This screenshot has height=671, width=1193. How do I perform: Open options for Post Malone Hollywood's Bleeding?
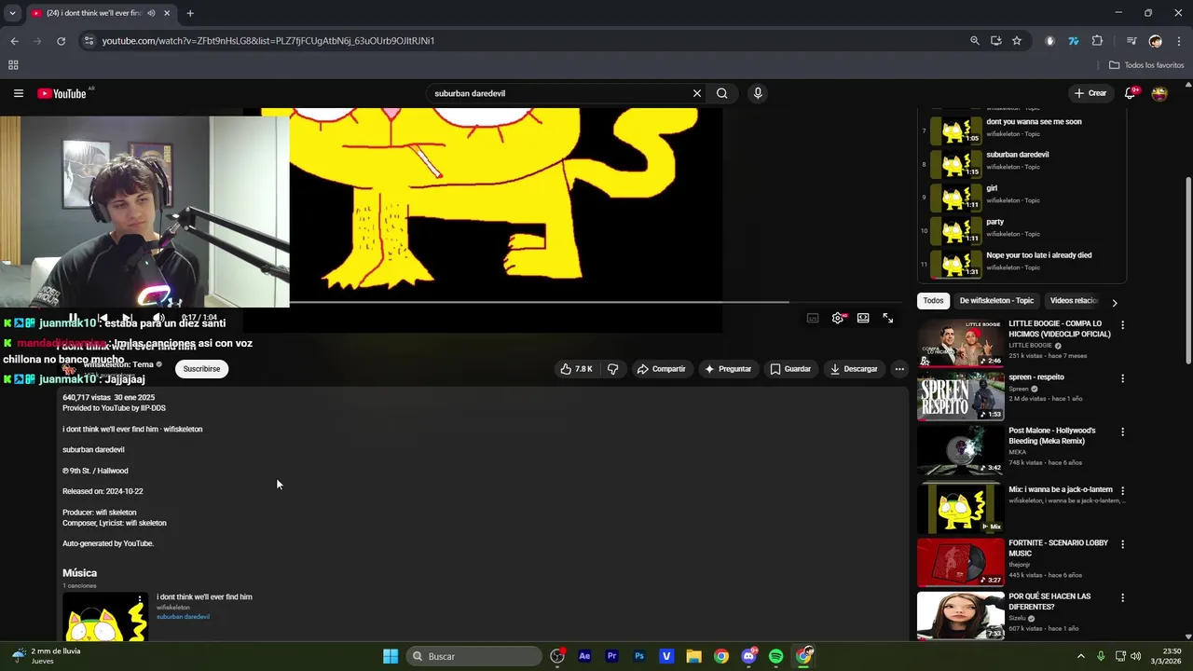point(1122,431)
